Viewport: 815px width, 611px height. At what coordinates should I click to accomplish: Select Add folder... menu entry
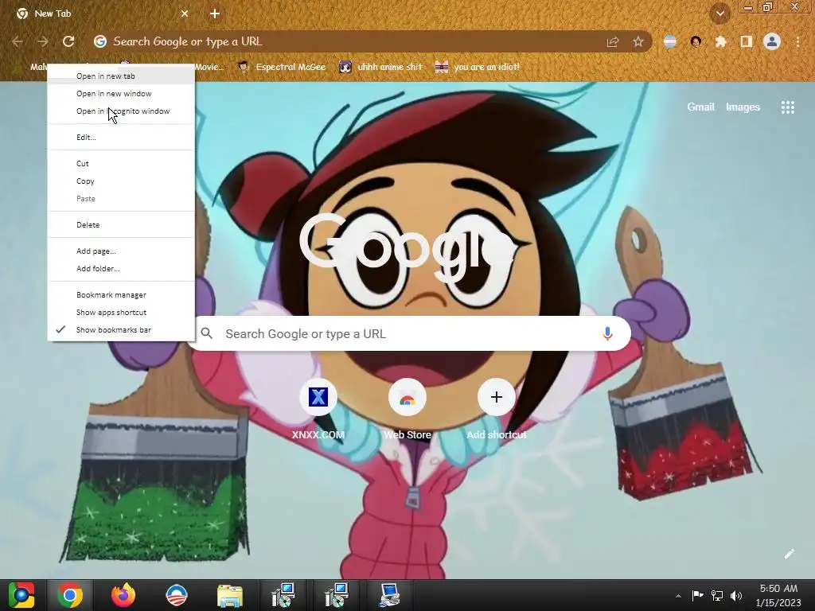[x=121, y=269]
